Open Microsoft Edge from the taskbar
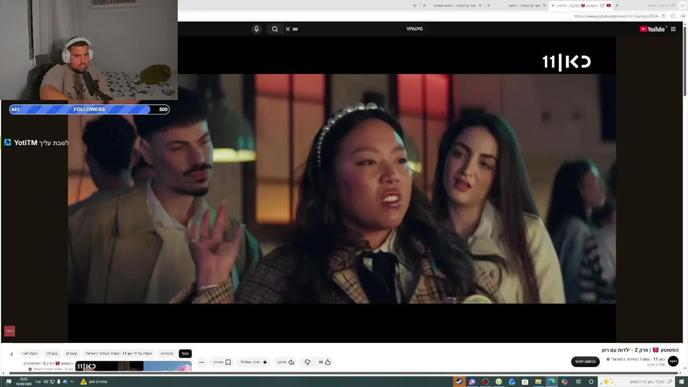 tap(551, 382)
